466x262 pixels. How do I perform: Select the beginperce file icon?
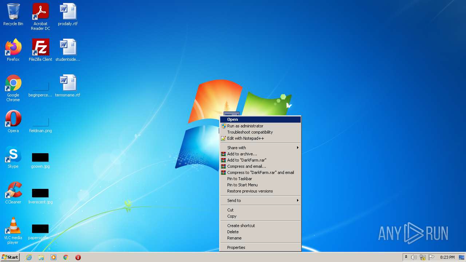click(40, 90)
